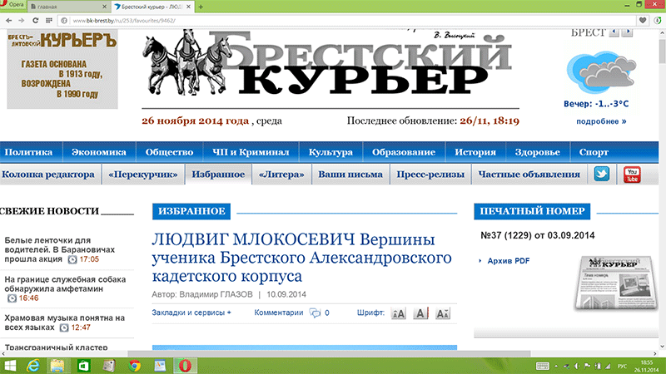The width and height of the screenshot is (666, 374).
Task: Select next city arrow next to БРЕСТ
Action: (x=628, y=32)
